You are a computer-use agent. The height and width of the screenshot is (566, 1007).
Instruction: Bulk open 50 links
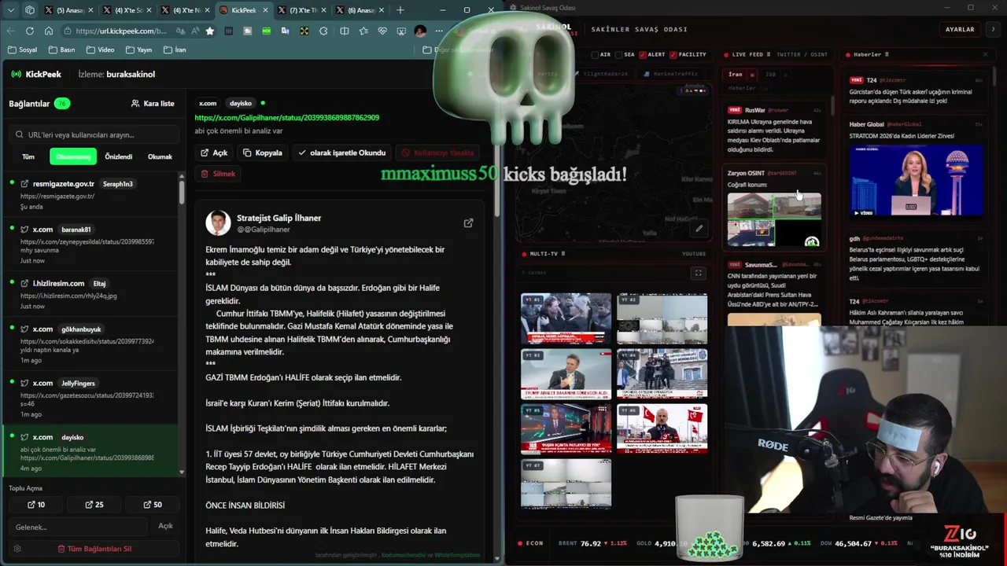coord(153,505)
